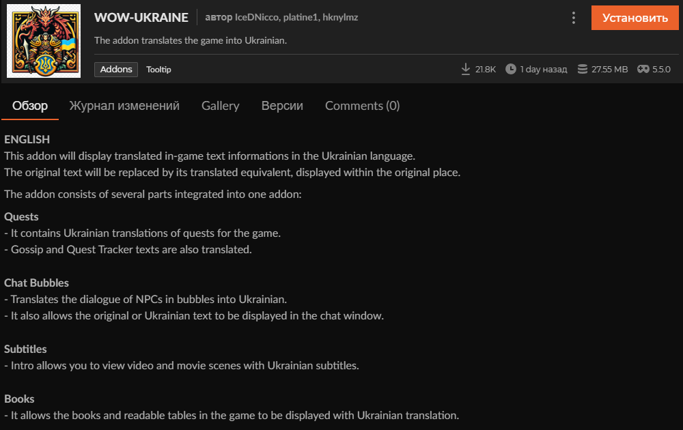
Task: Click the Chat Bubbles section heading
Action: 37,283
